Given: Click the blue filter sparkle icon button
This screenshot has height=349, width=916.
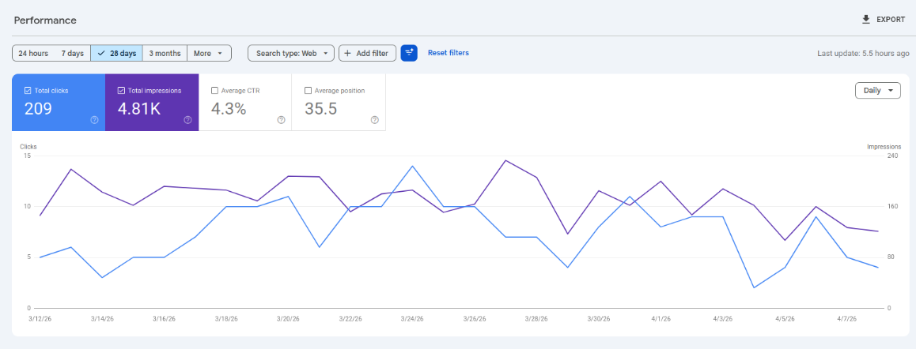Looking at the screenshot, I should [x=409, y=53].
